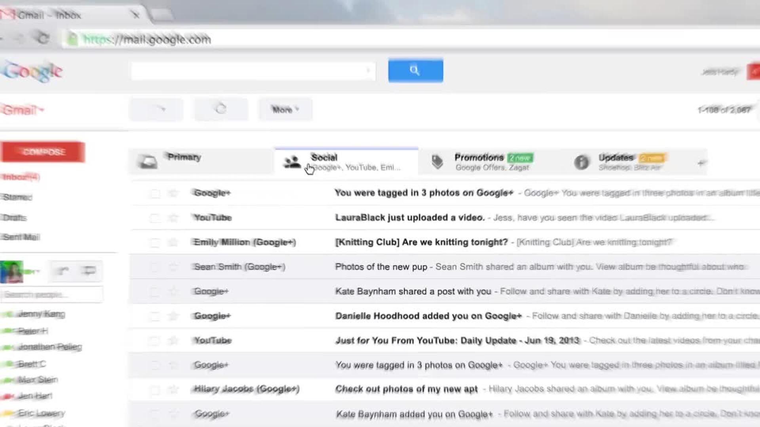Check the checkbox for Emily Million's knitting email
Screen dimensions: 760x427
pyautogui.click(x=155, y=242)
